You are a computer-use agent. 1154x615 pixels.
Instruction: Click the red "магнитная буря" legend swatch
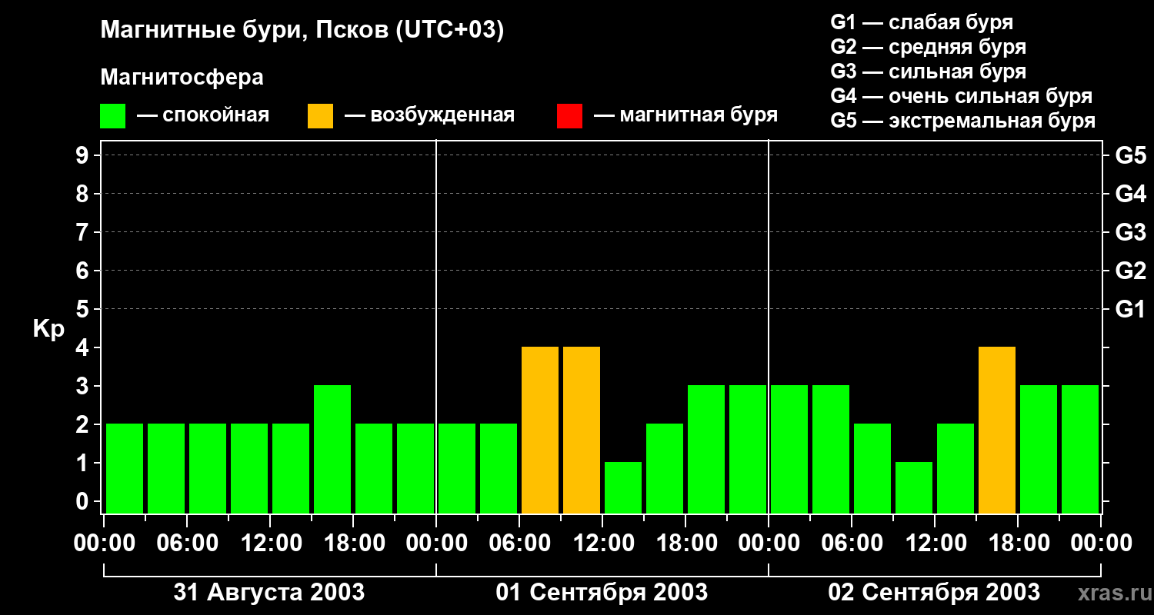tap(569, 116)
